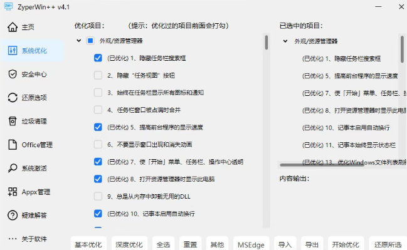Go to 垃圾清理 page
This screenshot has width=407, height=250.
[33, 121]
